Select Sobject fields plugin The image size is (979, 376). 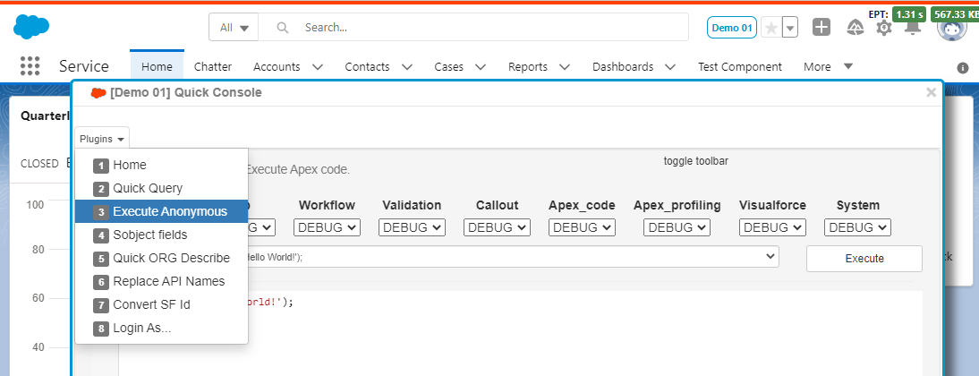162,235
